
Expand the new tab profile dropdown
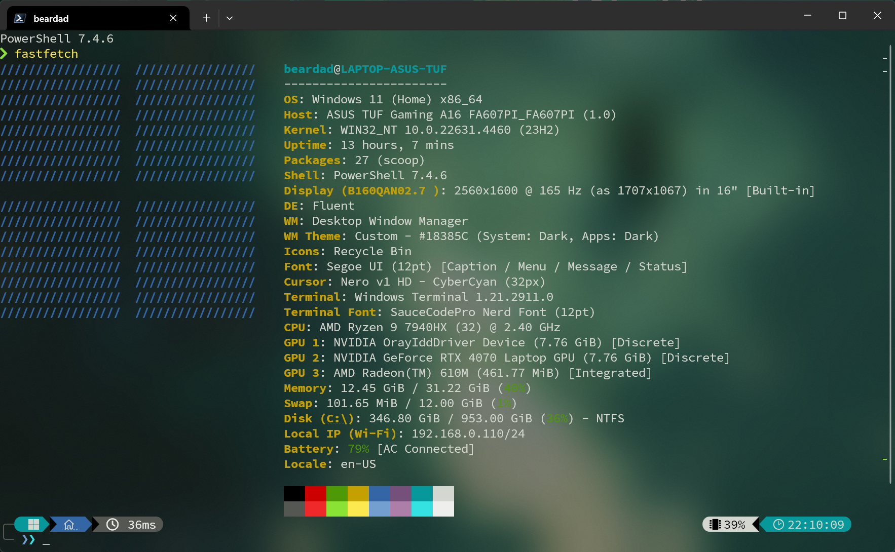point(230,18)
